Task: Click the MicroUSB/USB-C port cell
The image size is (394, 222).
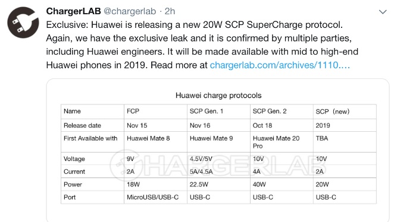Action: click(155, 197)
